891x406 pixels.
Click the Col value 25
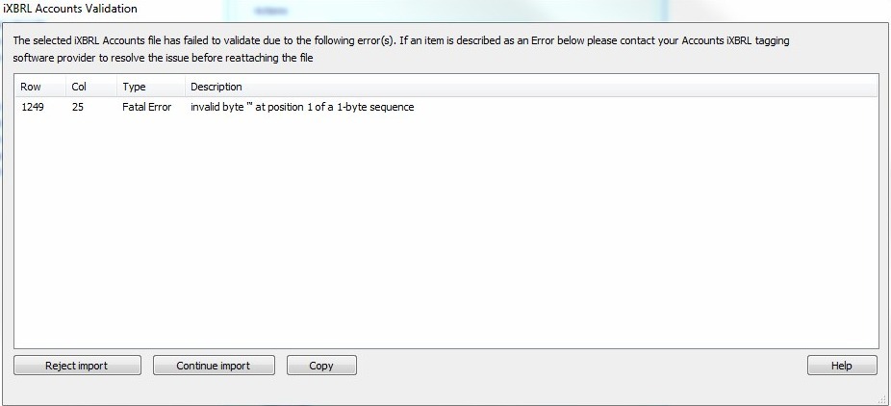pos(78,107)
